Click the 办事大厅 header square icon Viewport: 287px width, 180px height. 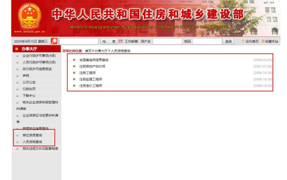pyautogui.click(x=16, y=49)
